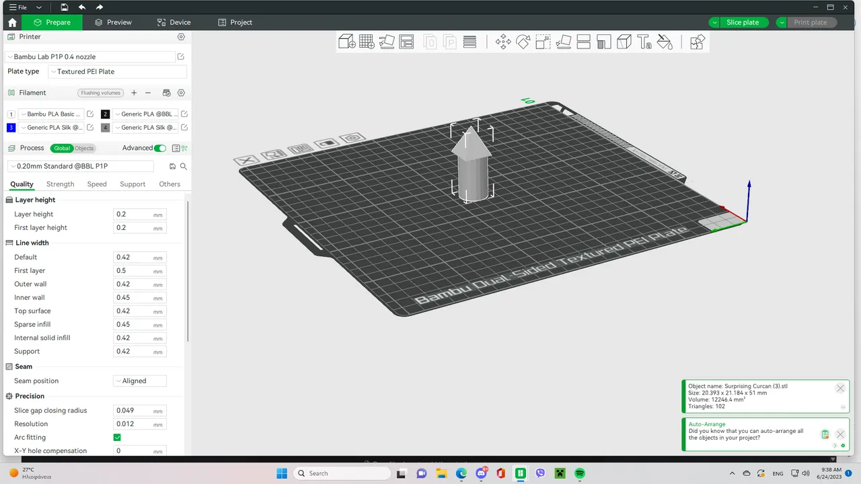Open Spotify from the taskbar
Image resolution: width=861 pixels, height=484 pixels.
580,473
